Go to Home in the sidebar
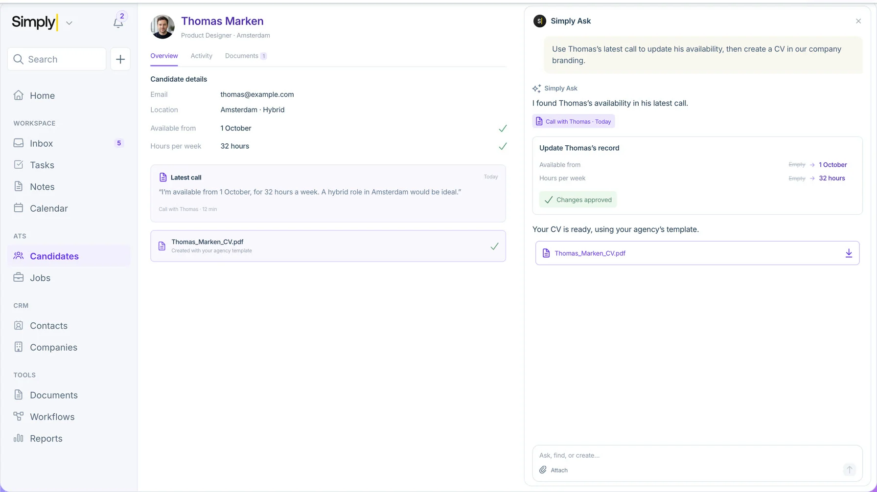The height and width of the screenshot is (492, 877). pos(69,95)
